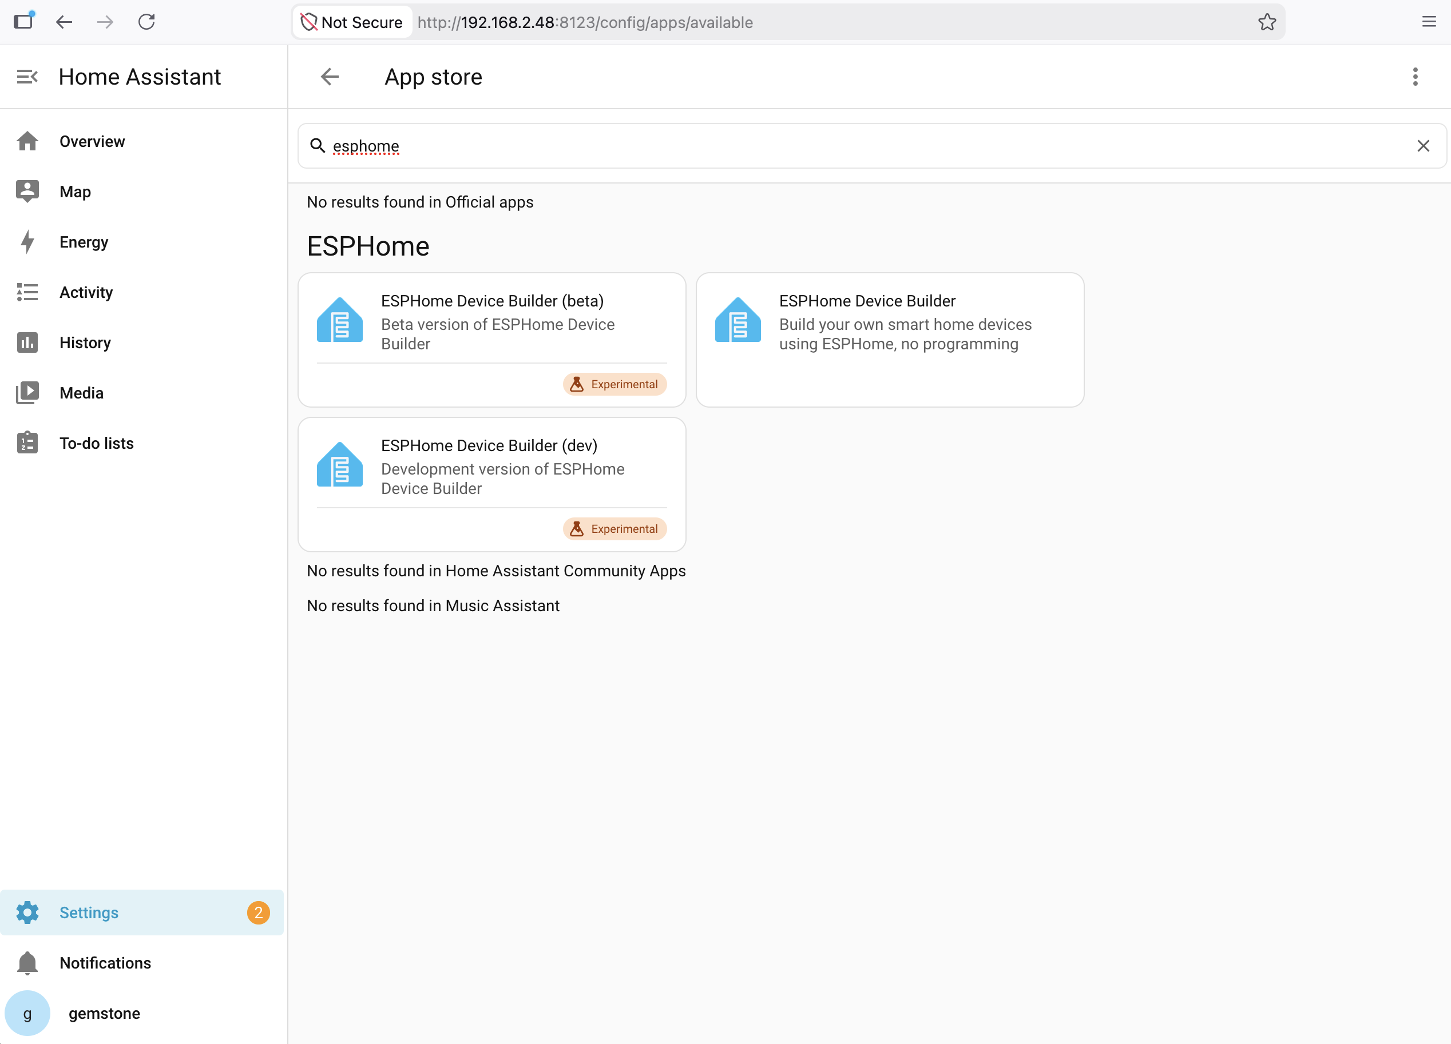1451x1044 pixels.
Task: Clear the esphome search text
Action: point(1423,146)
